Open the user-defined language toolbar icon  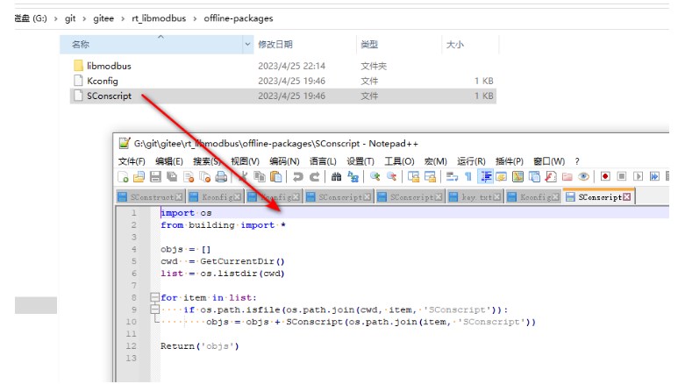click(502, 177)
